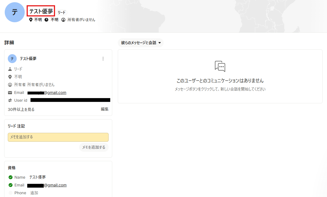This screenshot has width=327, height=197.
Task: Open the three-dot menu in details card
Action: 103,59
